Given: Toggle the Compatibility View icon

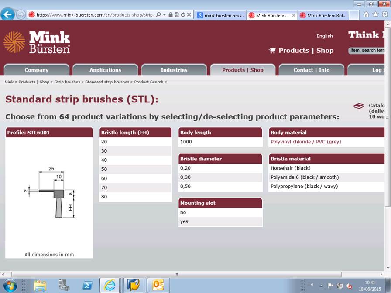Looking at the screenshot, I should (177, 15).
